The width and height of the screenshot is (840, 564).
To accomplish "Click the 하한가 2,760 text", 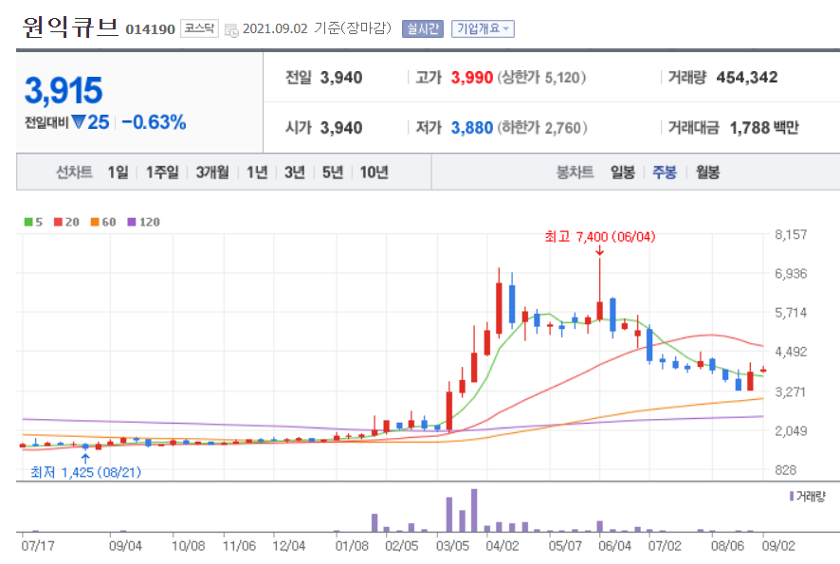I will click(542, 128).
